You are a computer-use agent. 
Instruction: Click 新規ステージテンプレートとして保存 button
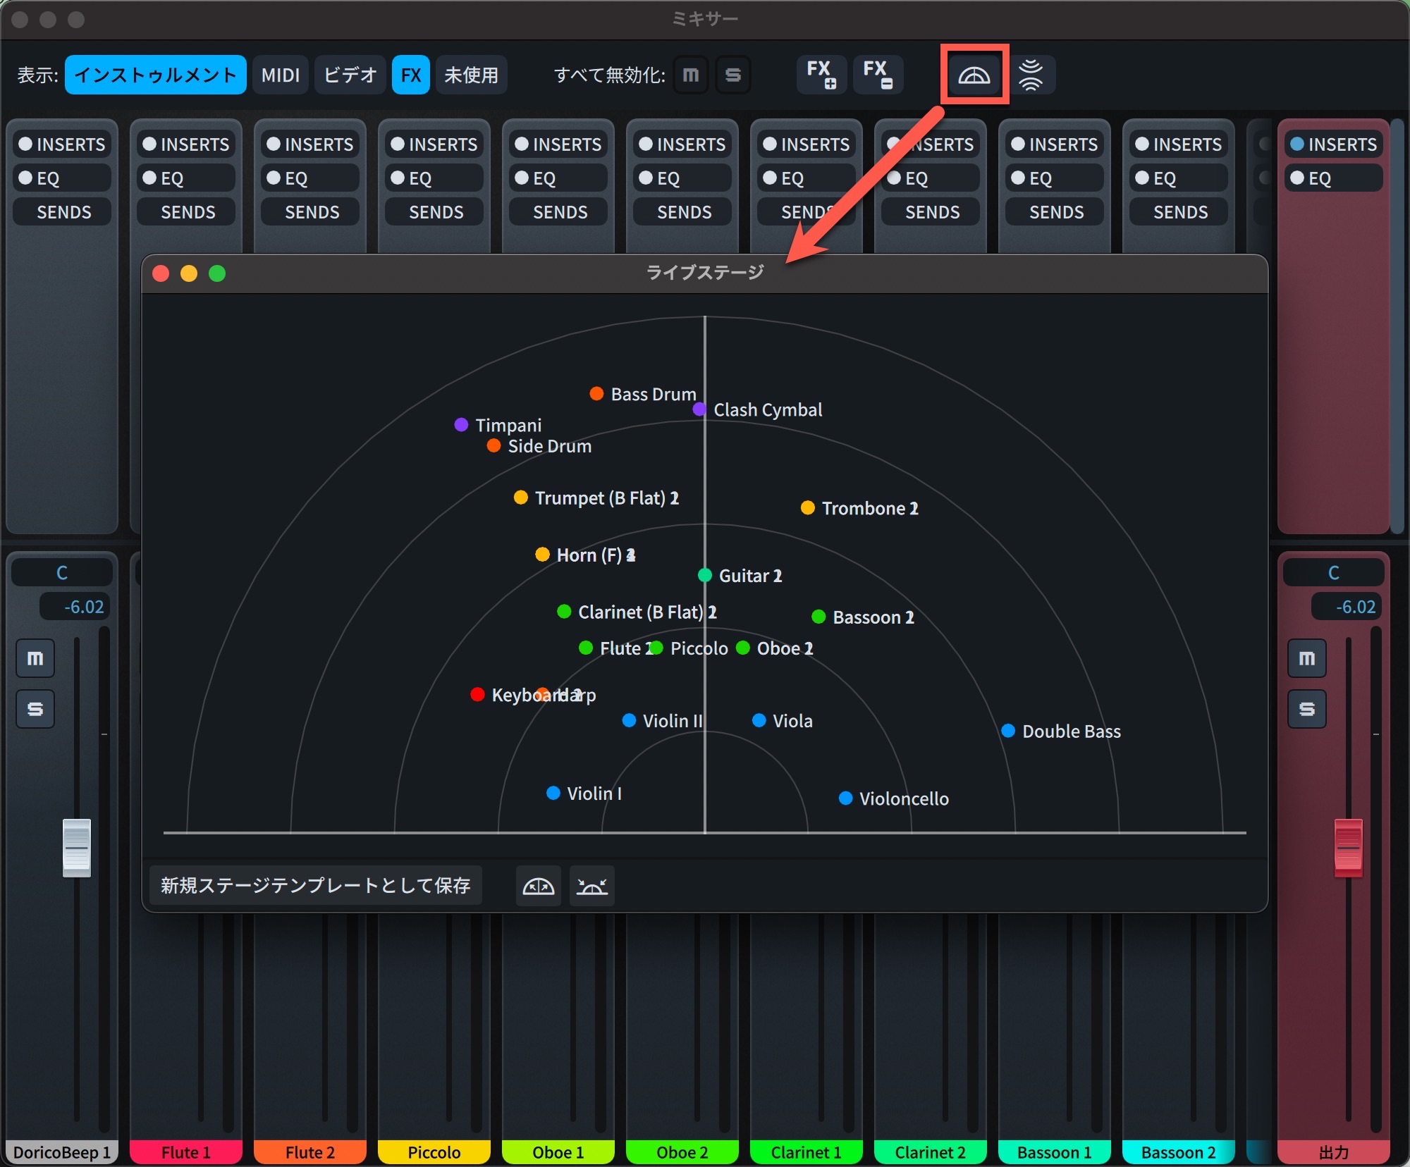point(316,886)
